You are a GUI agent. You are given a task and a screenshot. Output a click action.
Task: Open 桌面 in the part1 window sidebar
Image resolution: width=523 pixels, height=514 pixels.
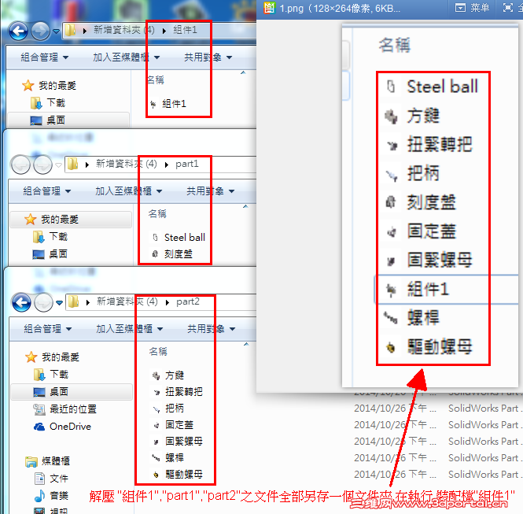tap(50, 254)
